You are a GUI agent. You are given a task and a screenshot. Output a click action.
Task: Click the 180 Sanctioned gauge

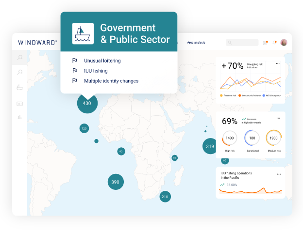[252, 138]
